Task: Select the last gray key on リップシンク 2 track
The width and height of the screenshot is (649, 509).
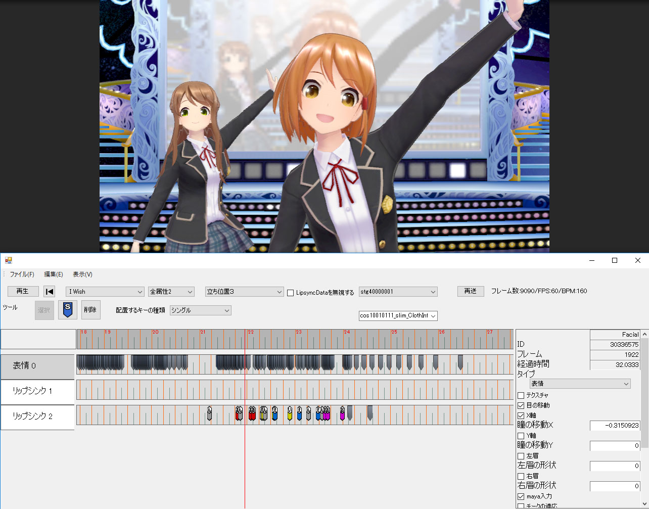Action: pos(370,413)
